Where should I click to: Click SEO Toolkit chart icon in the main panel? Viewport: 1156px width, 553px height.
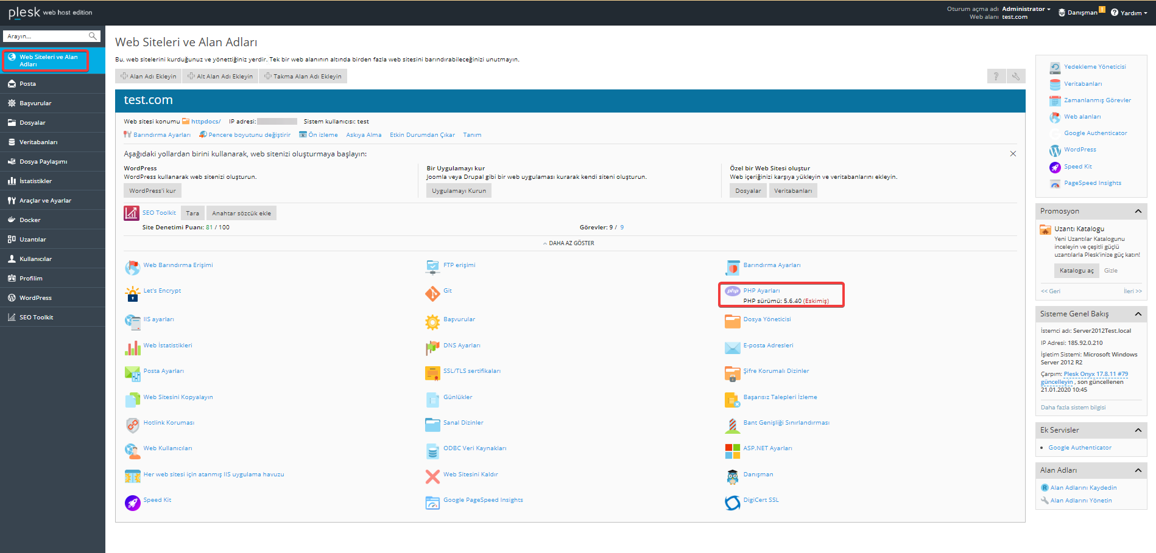132,213
